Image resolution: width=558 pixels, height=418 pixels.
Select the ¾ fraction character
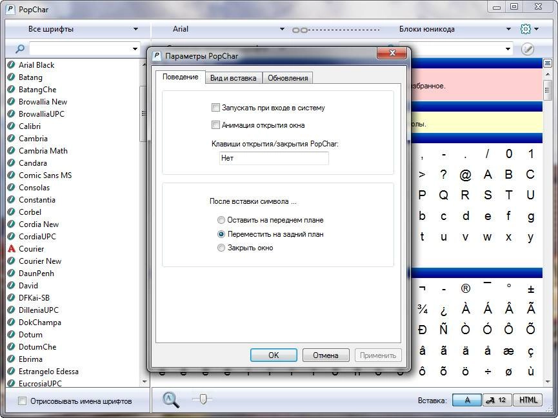[423, 310]
